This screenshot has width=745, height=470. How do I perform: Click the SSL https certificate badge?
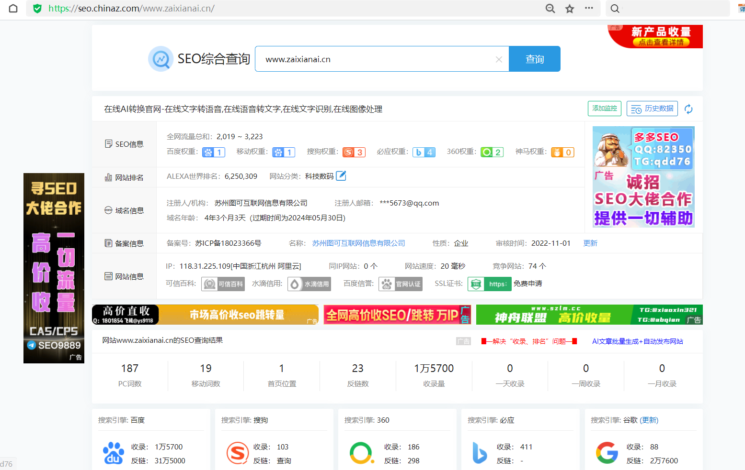(489, 284)
